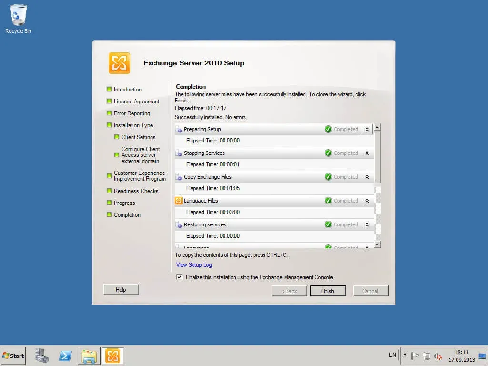This screenshot has width=488, height=366.
Task: Click Configure Client Access server external domain
Action: [141, 155]
